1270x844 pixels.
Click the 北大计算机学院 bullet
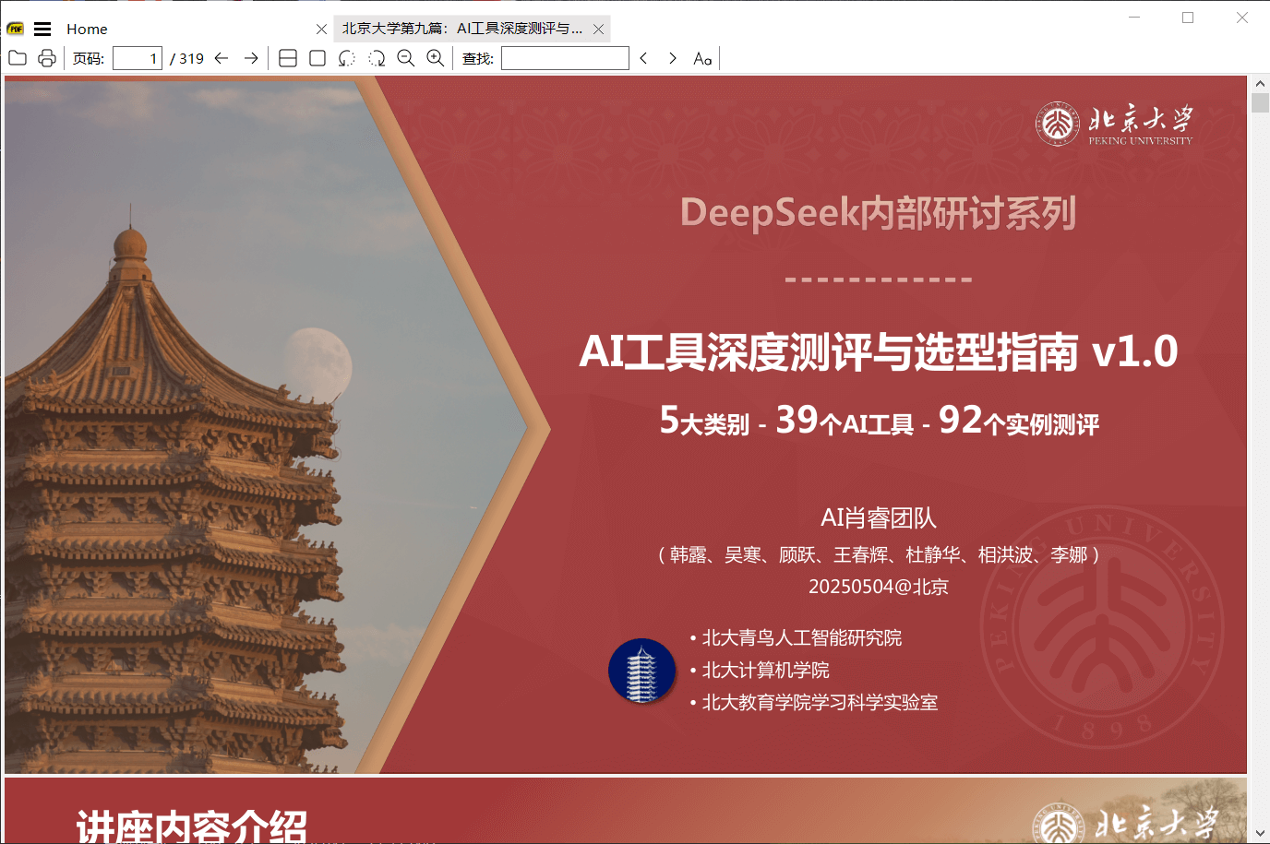[x=760, y=670]
